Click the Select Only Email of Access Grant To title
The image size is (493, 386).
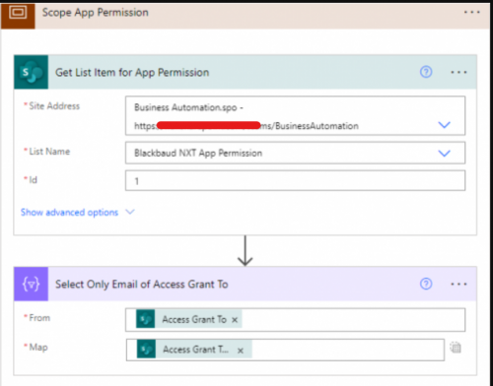(x=142, y=284)
